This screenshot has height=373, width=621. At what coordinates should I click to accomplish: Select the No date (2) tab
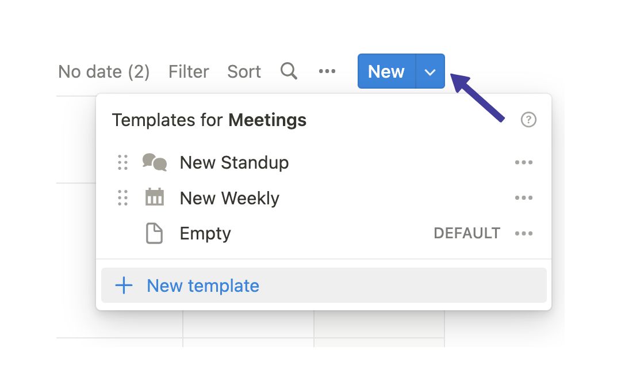pyautogui.click(x=103, y=71)
